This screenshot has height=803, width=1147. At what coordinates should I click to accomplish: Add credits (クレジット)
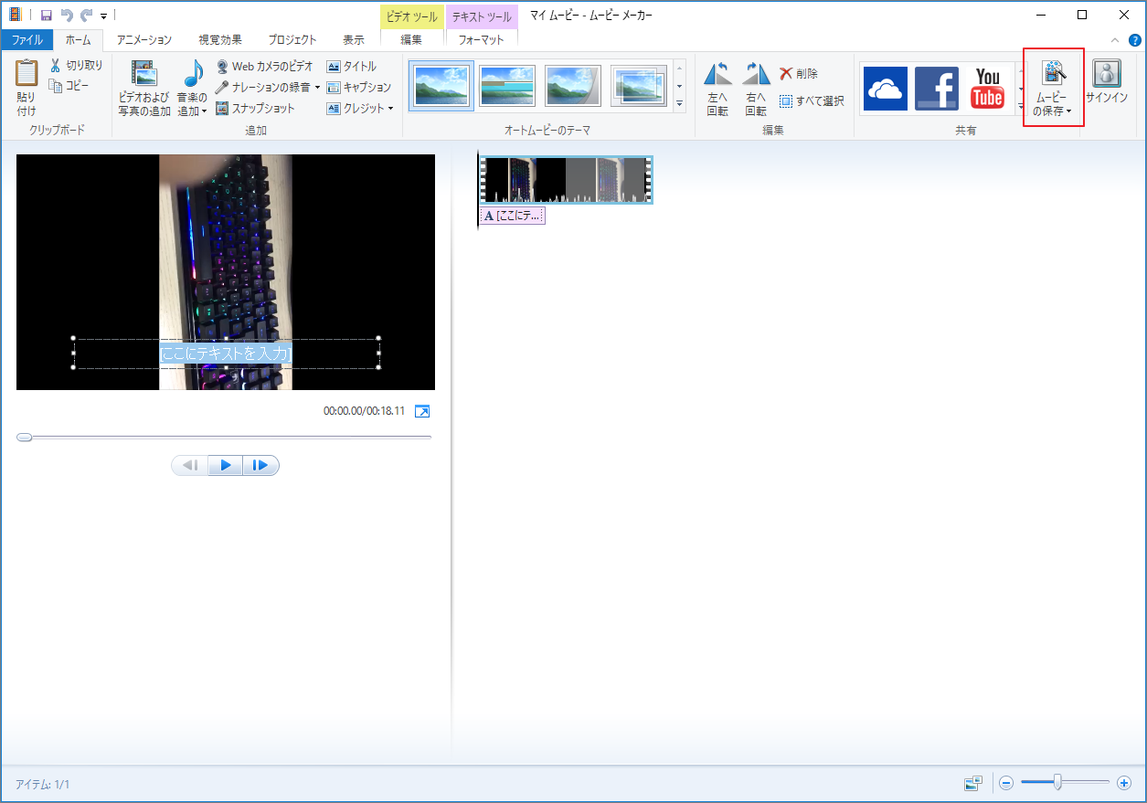click(356, 109)
